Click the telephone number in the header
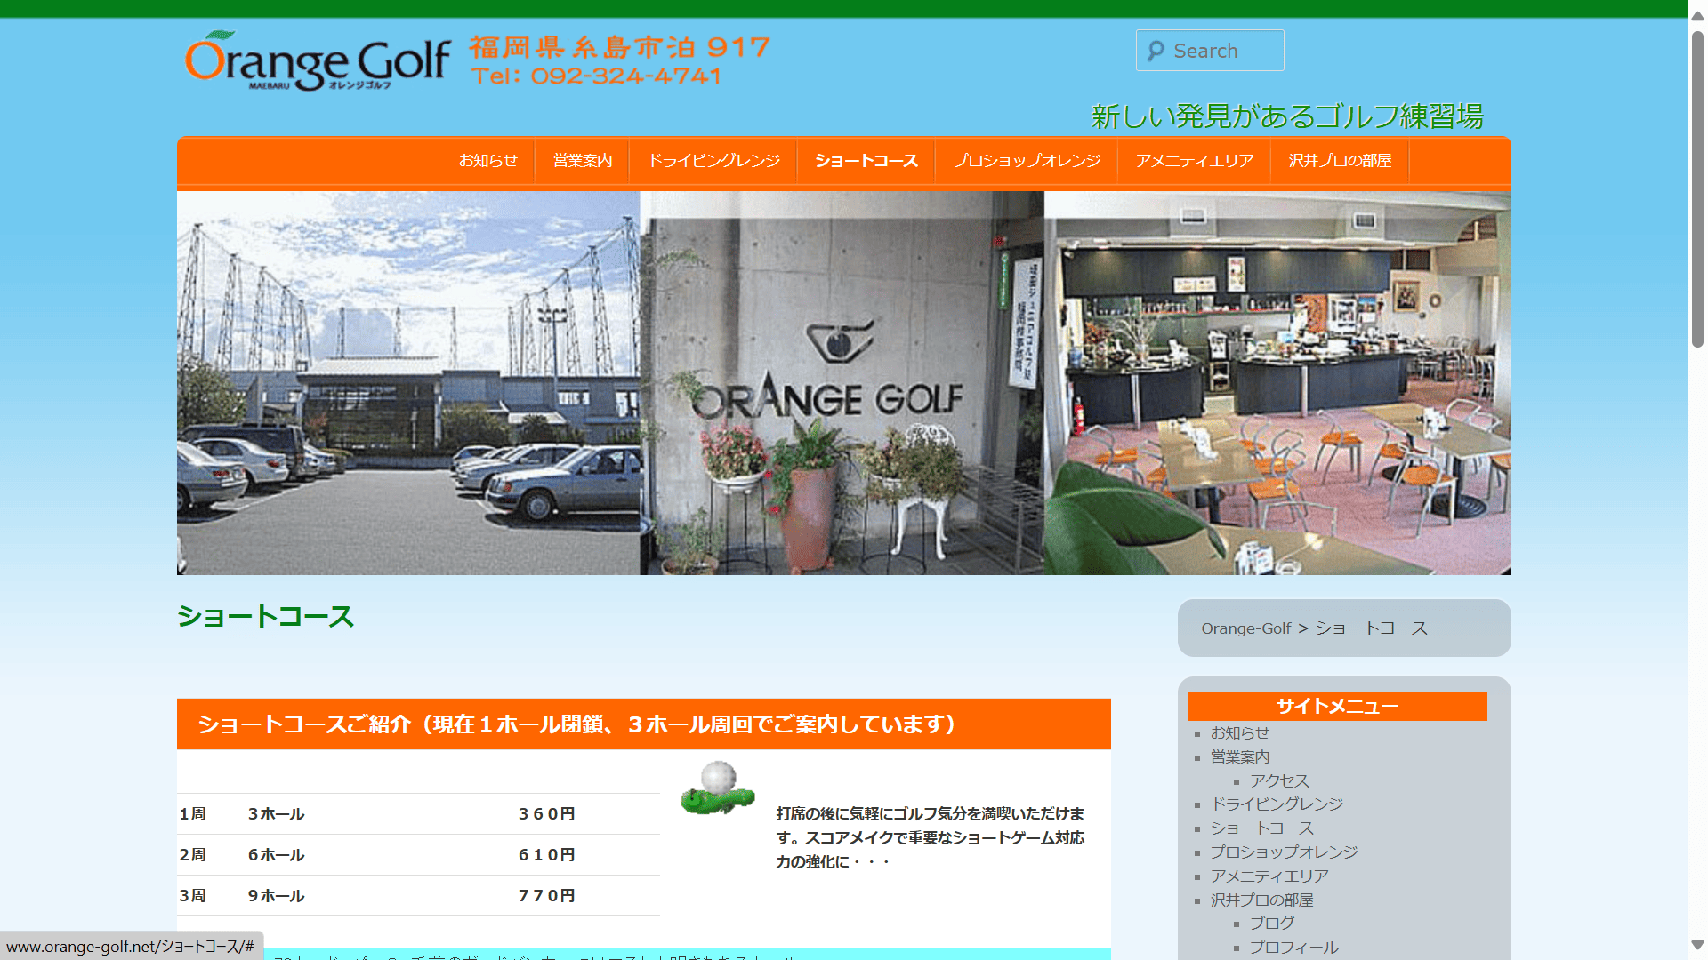 click(x=598, y=76)
